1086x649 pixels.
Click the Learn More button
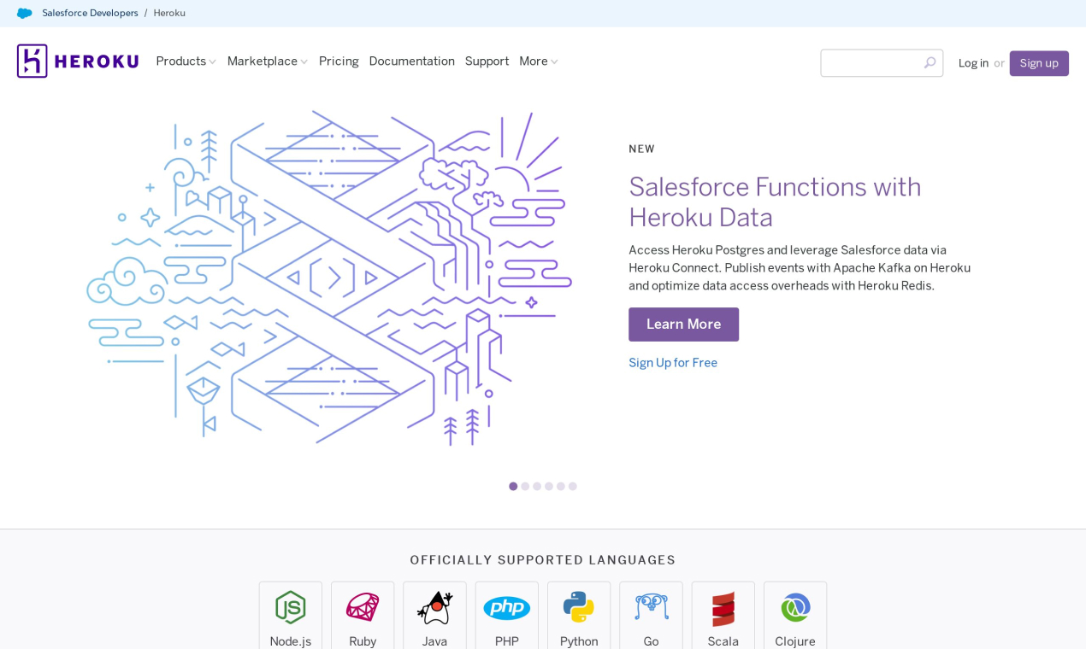pyautogui.click(x=683, y=324)
